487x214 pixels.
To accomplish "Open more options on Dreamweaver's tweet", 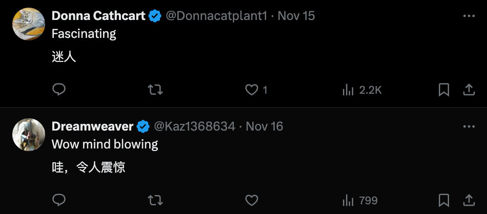I will tap(469, 126).
